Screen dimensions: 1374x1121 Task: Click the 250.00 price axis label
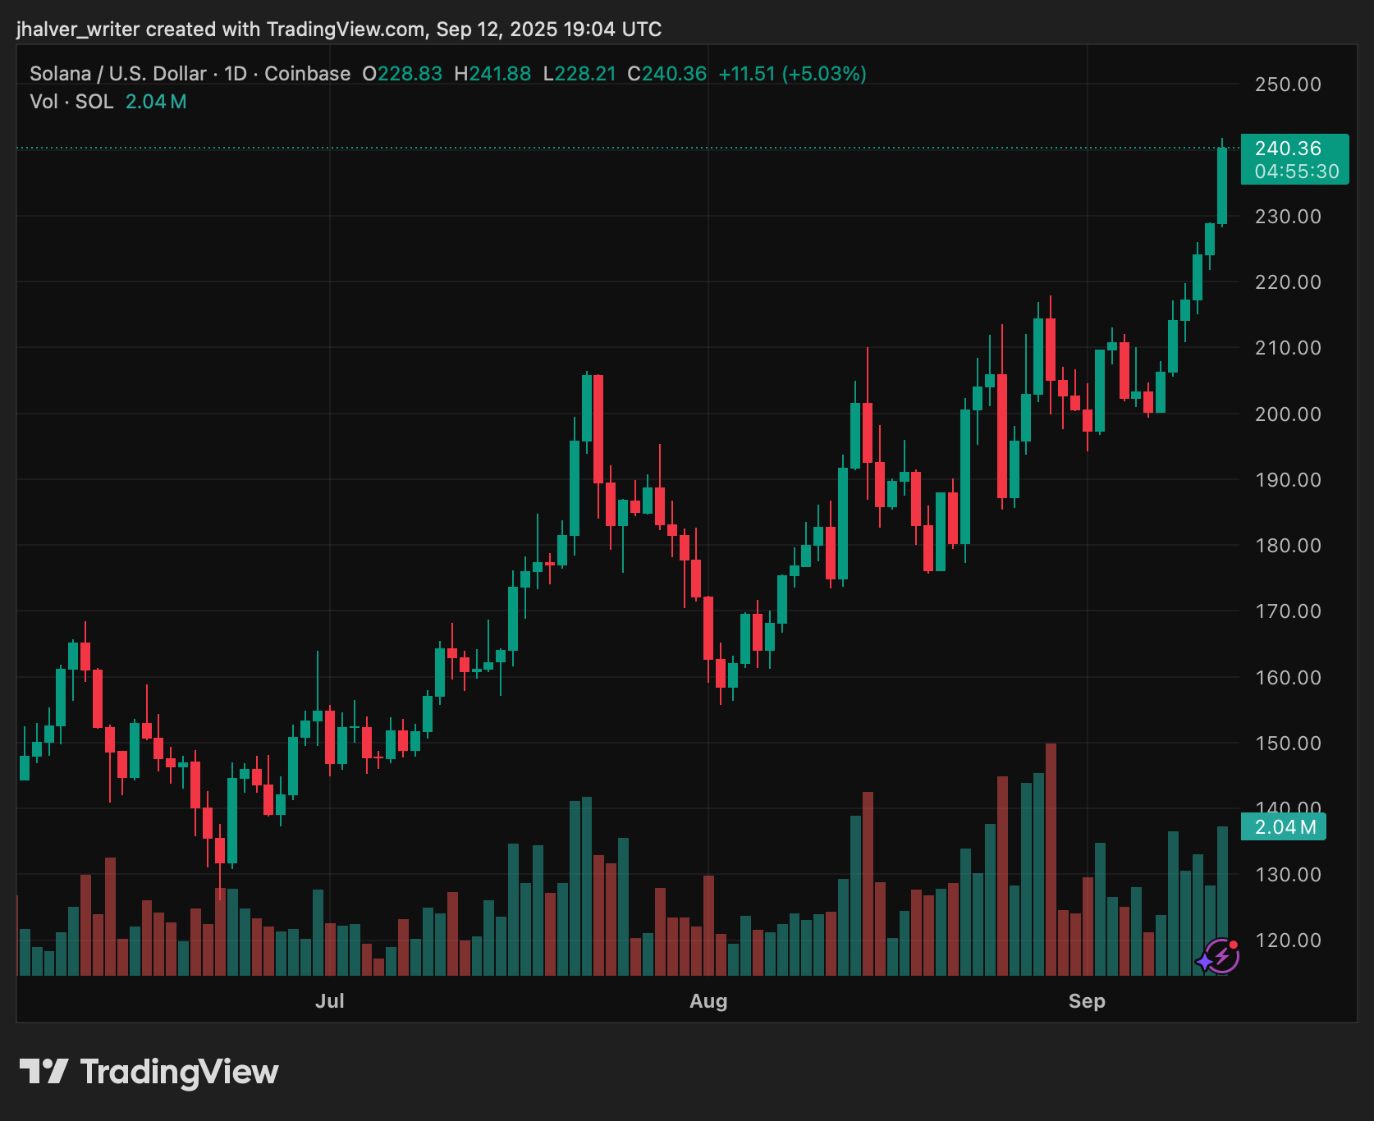1288,85
